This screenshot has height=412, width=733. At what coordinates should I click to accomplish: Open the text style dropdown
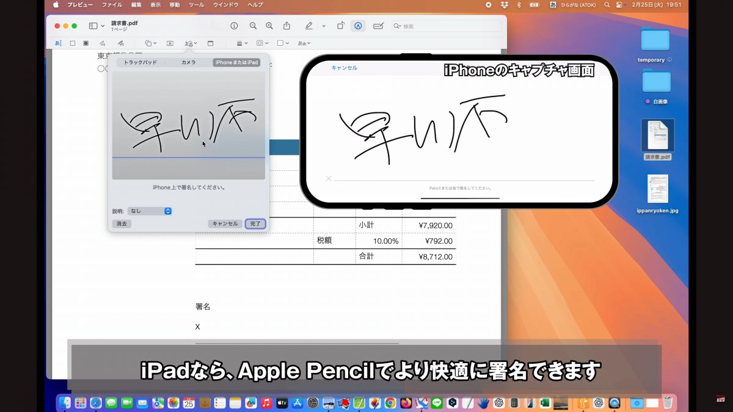(x=304, y=43)
